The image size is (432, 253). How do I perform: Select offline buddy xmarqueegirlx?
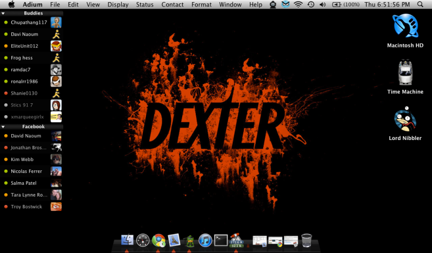click(31, 117)
